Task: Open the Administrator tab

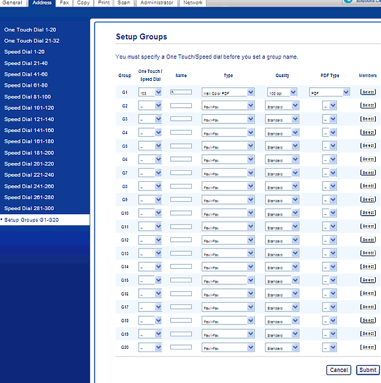Action: tap(156, 3)
